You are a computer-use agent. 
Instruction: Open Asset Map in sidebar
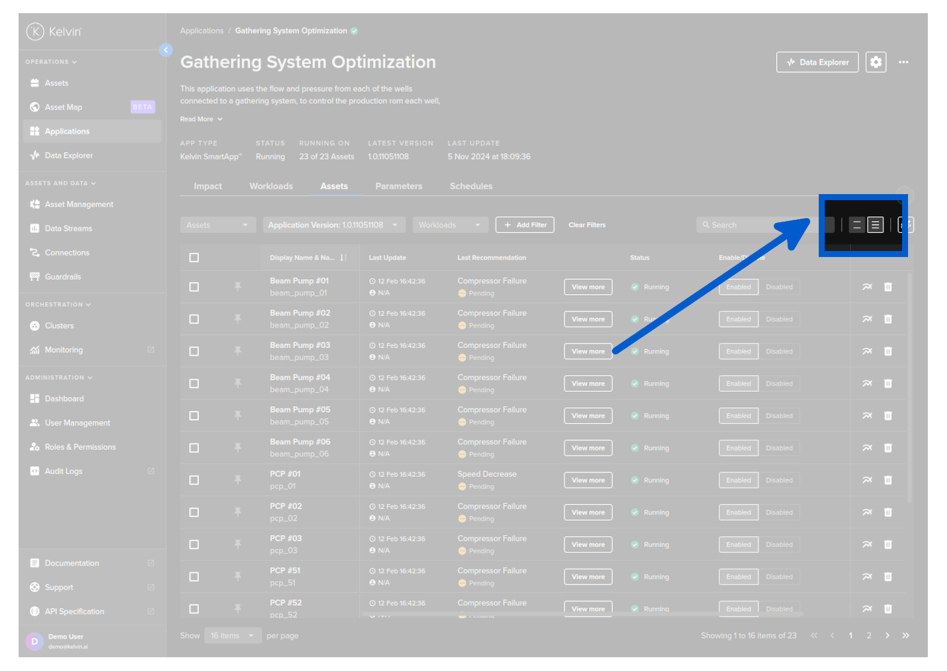click(64, 107)
